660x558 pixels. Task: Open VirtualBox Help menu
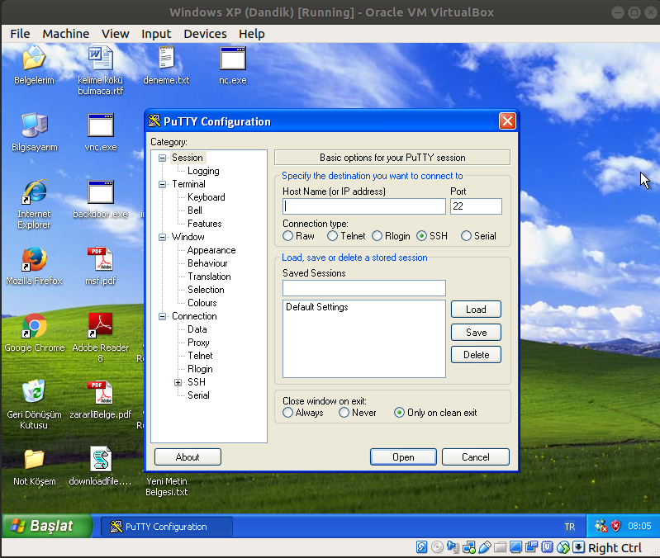[x=252, y=34]
